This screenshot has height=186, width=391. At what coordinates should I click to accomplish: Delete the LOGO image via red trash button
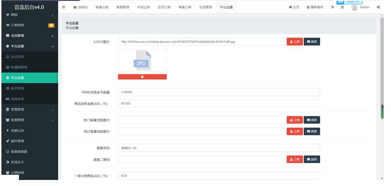click(x=142, y=77)
